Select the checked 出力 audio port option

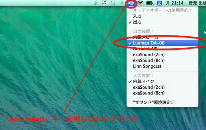(x=162, y=22)
